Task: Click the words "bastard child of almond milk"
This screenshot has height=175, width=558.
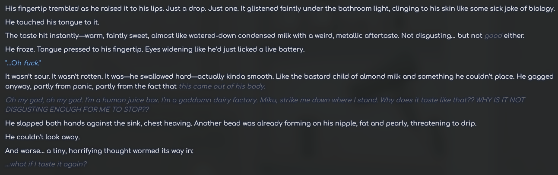Action: (351, 77)
